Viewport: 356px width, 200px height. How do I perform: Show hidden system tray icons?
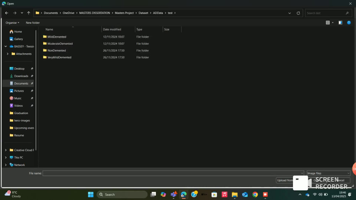[x=300, y=194]
